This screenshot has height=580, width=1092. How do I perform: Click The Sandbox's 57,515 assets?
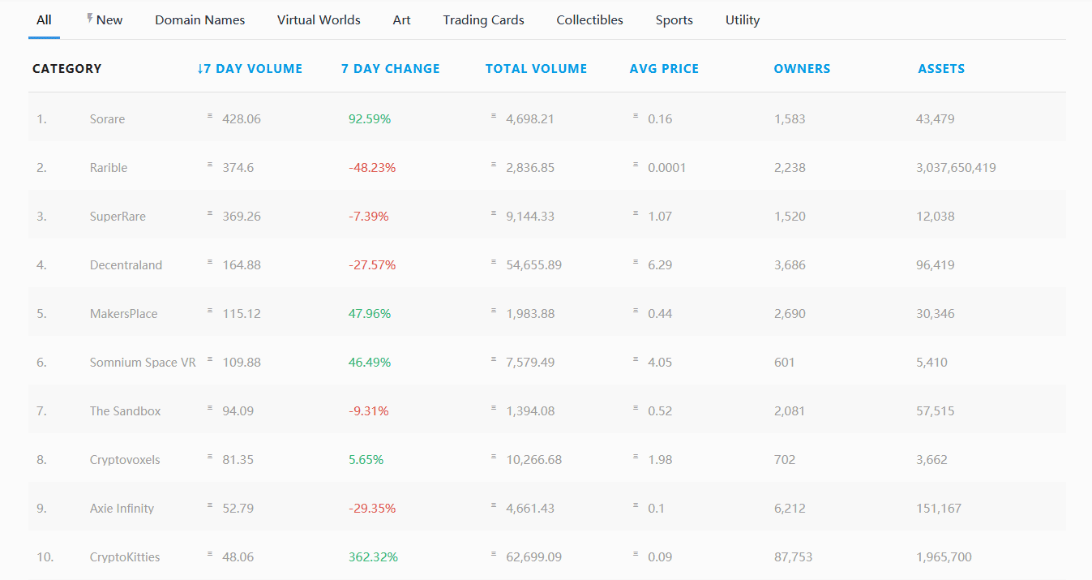936,410
